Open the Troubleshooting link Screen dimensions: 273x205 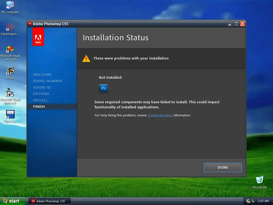[x=159, y=115]
